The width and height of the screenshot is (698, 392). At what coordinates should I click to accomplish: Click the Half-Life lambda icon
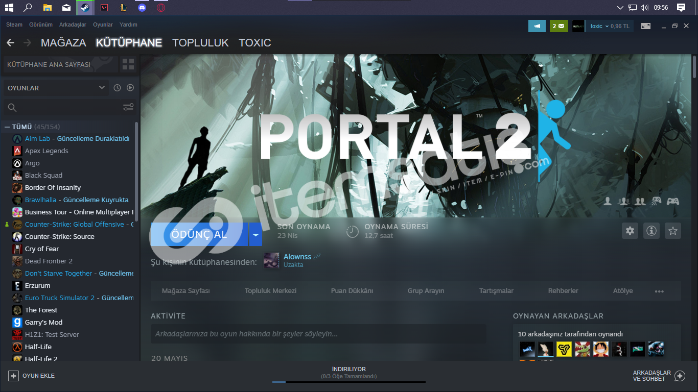[17, 347]
